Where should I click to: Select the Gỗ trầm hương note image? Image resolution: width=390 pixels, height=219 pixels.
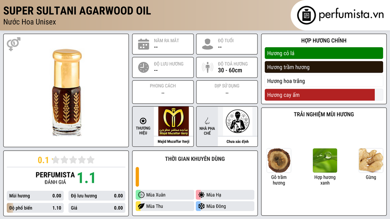pos(279,160)
